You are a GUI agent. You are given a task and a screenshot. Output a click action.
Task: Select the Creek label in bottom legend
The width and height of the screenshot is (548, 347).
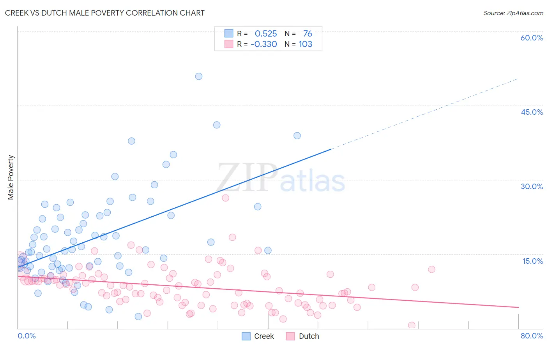pos(264,336)
